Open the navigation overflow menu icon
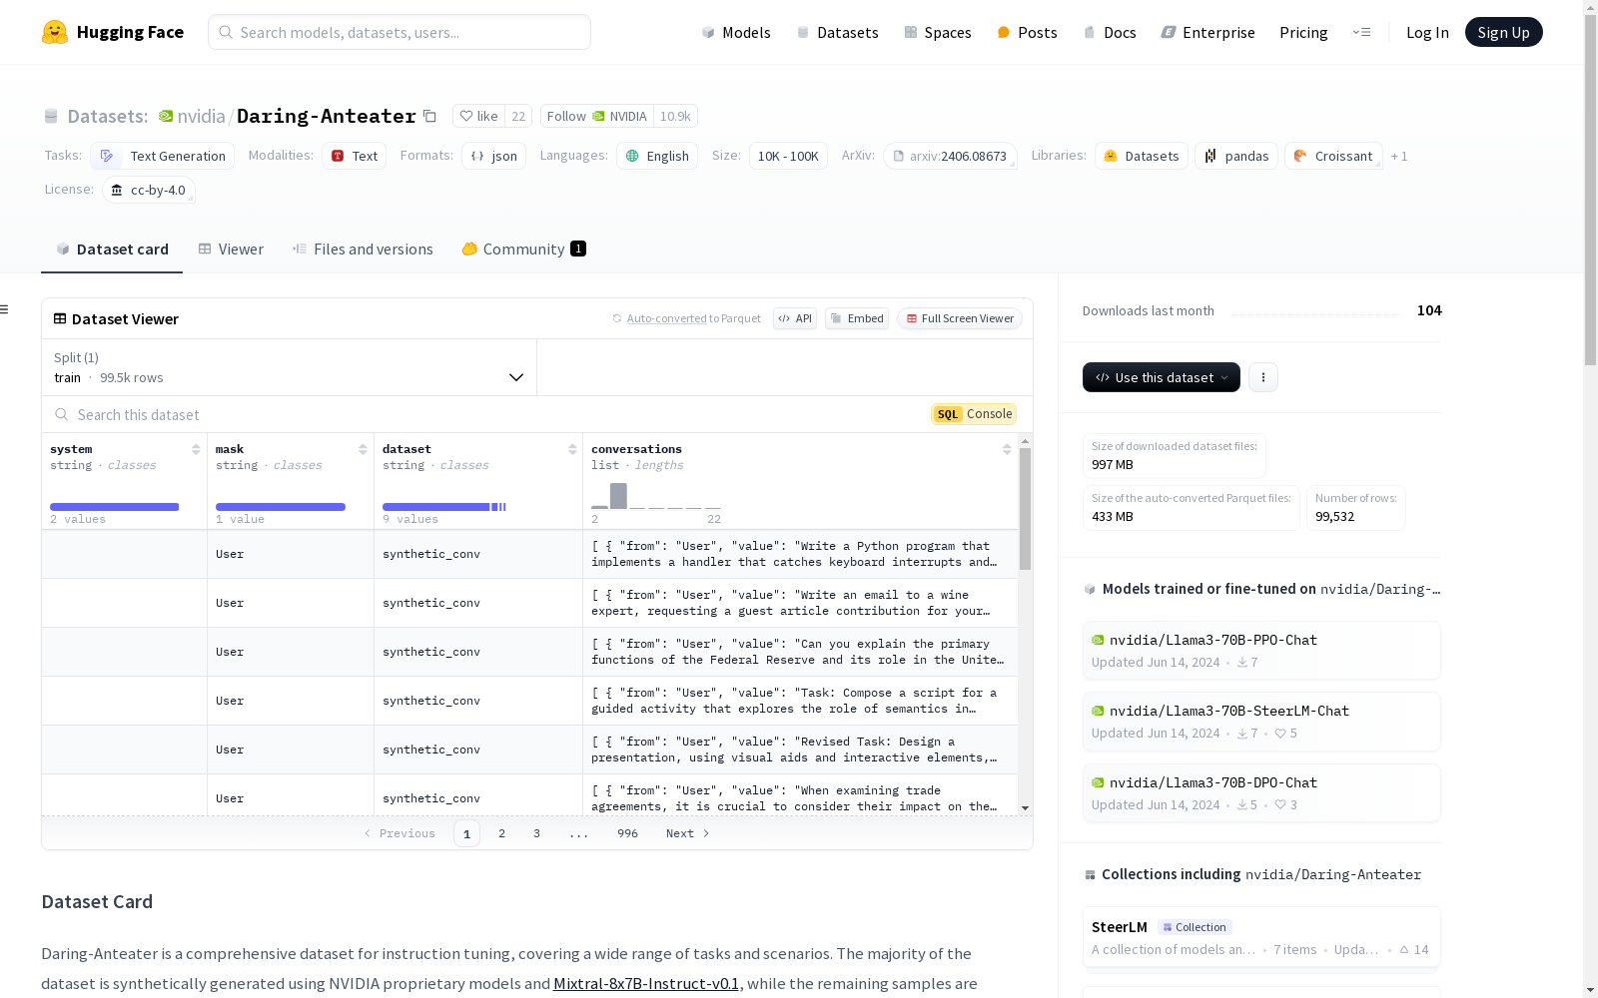Screen dimensions: 1598x998 coord(1361,32)
